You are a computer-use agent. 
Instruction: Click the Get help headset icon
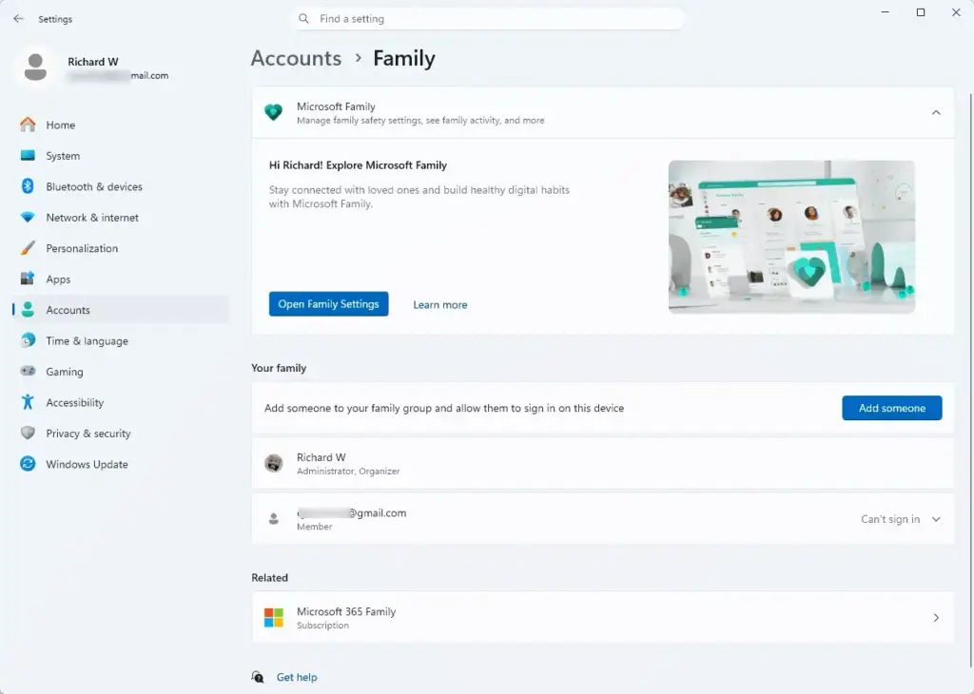click(258, 677)
